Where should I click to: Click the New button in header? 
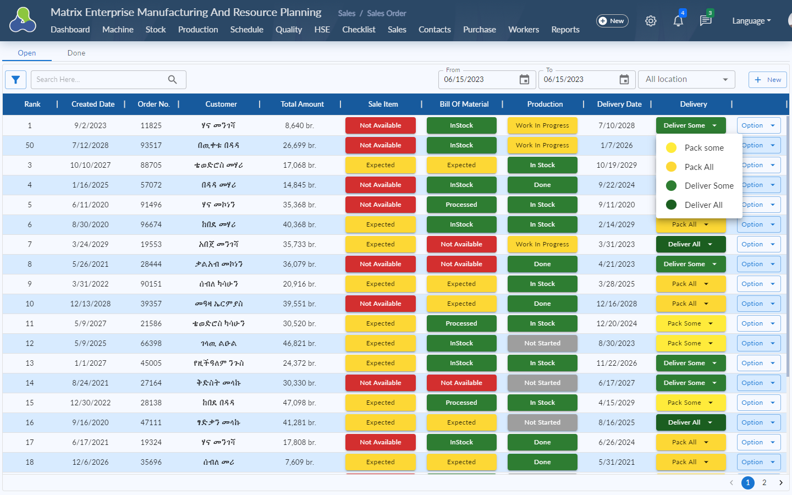(x=612, y=21)
